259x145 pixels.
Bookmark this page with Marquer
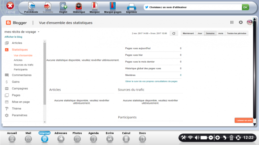click(94, 8)
